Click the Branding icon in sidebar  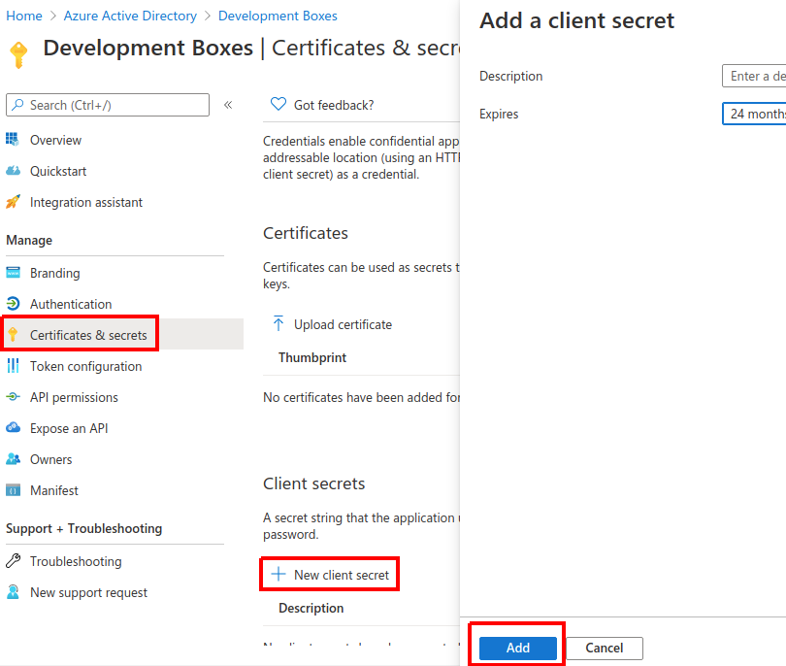pos(13,273)
